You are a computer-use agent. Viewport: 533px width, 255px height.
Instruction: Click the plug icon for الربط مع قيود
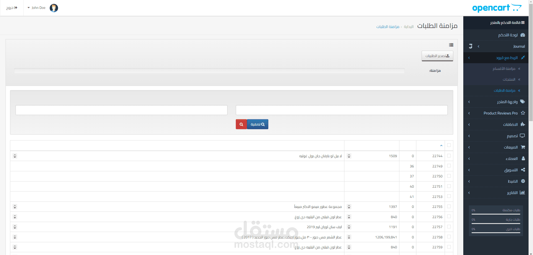(x=523, y=58)
